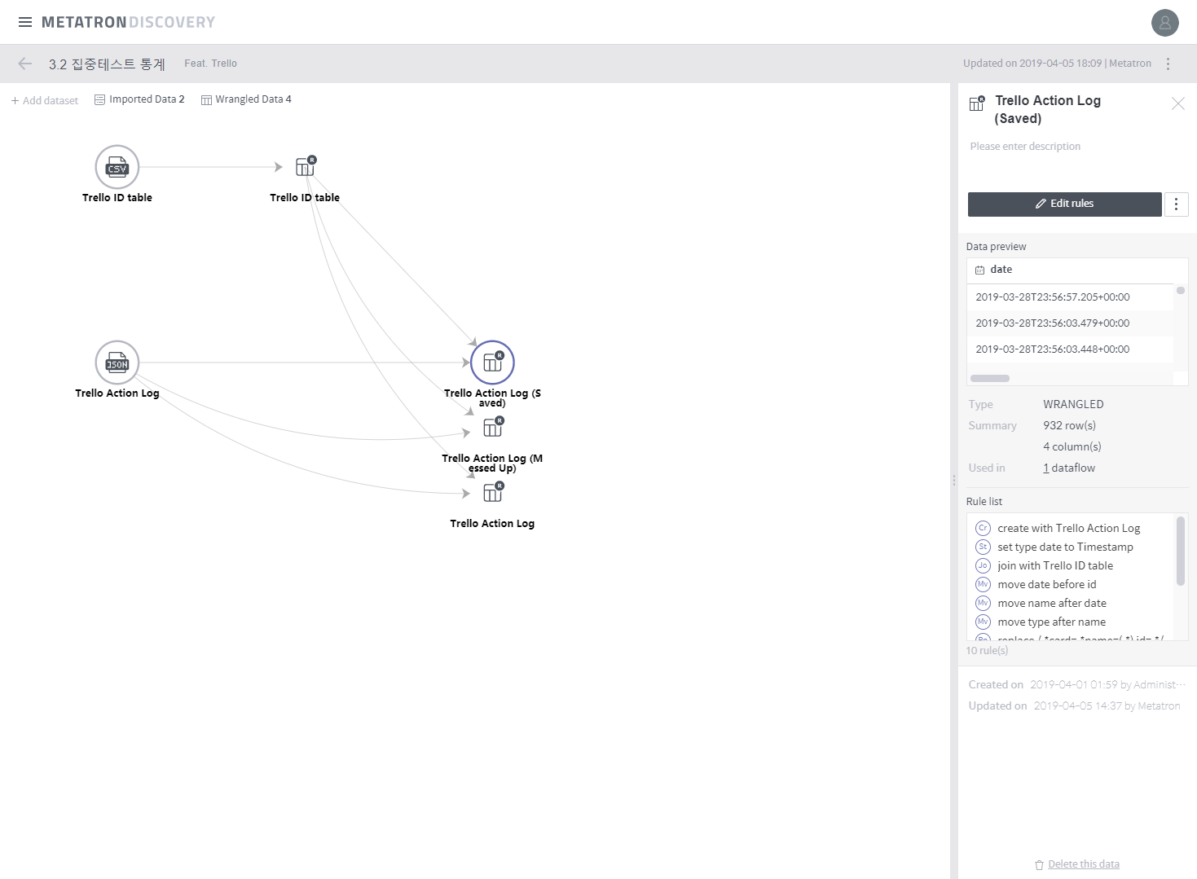The width and height of the screenshot is (1197, 879).
Task: Click rule 'create with Trello Action Log'
Action: coord(1069,528)
